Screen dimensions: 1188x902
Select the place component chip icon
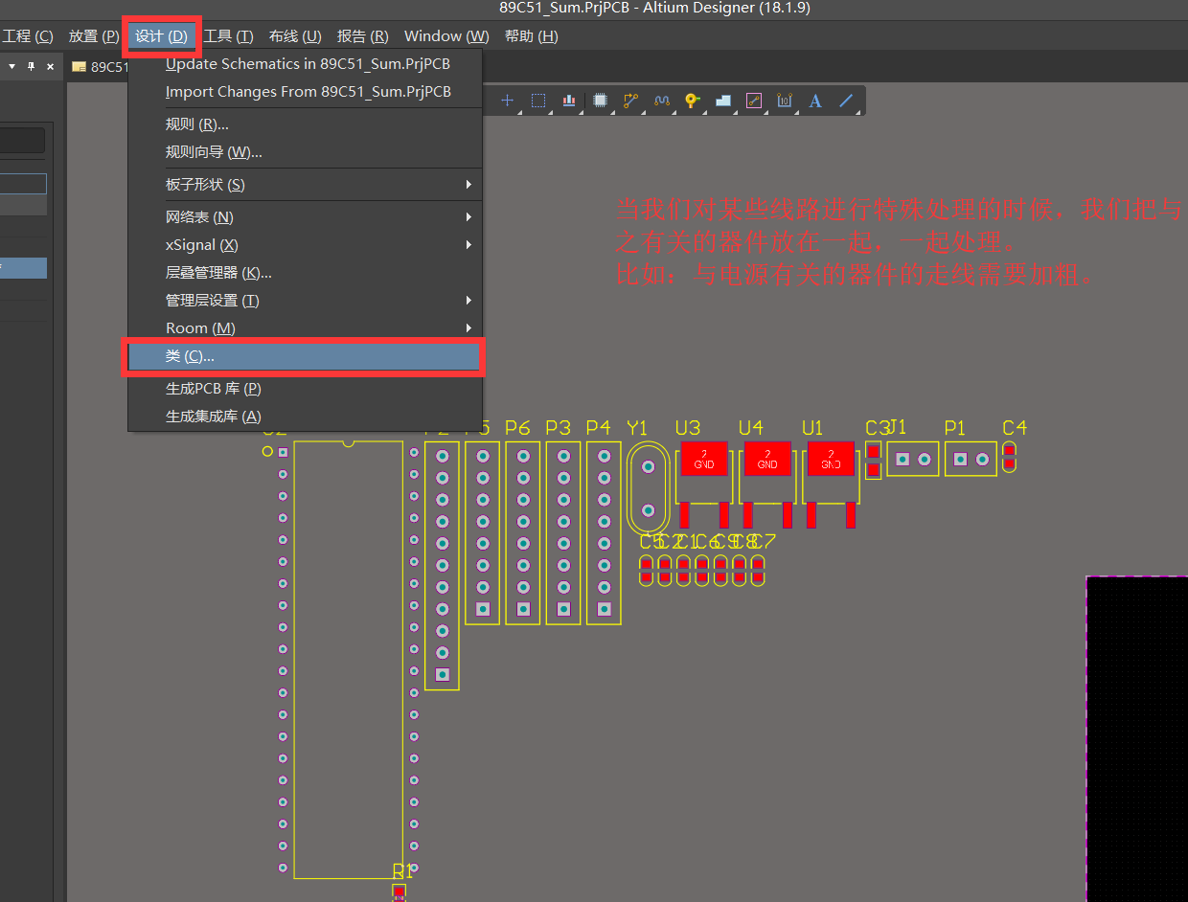[601, 101]
